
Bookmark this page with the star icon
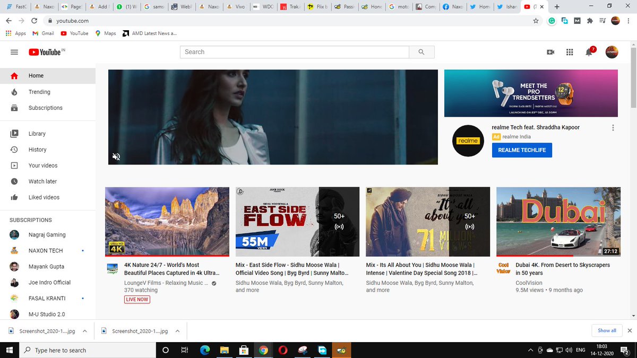536,21
